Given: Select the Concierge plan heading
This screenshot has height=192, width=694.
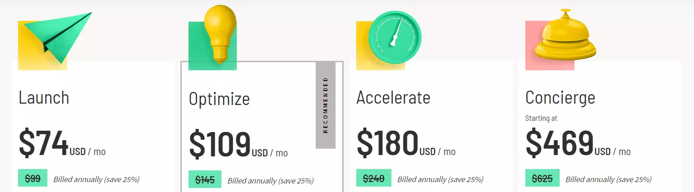Looking at the screenshot, I should pos(560,98).
